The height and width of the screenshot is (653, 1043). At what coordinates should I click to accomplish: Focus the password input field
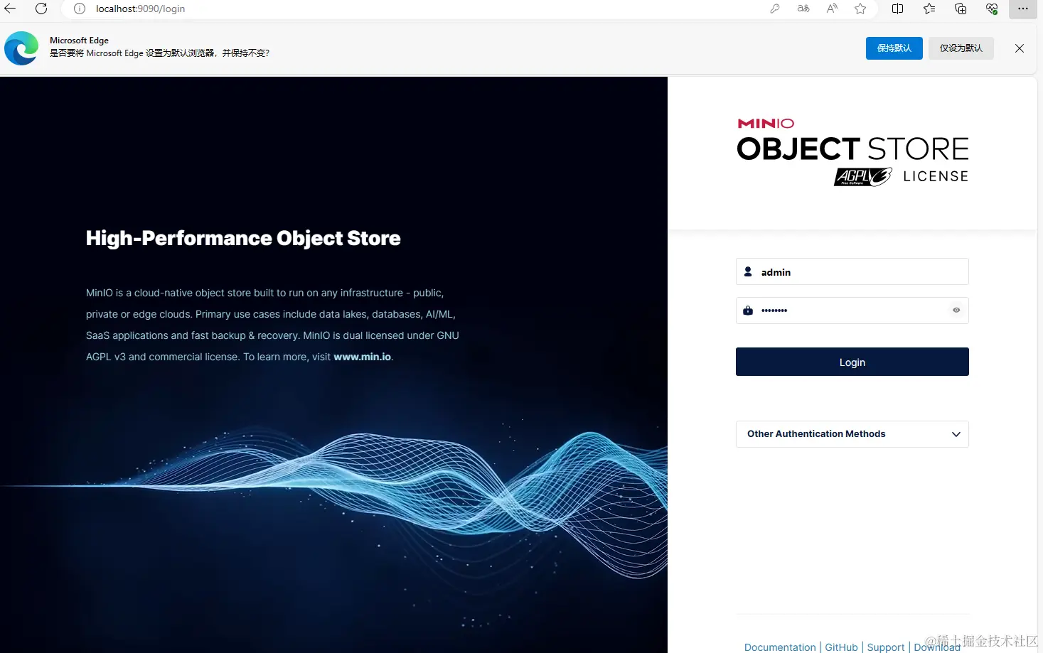(x=852, y=311)
